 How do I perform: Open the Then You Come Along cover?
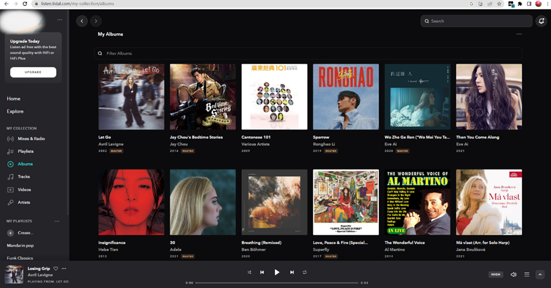coord(489,97)
